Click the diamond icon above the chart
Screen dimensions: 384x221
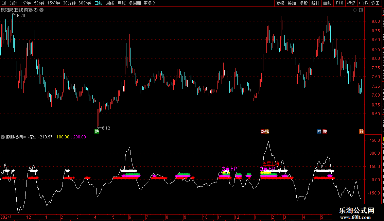pos(355,10)
